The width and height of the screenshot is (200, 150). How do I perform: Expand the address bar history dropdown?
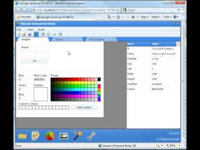(x=108, y=10)
